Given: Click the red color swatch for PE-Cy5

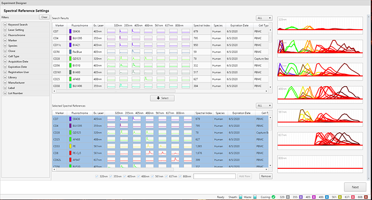Looking at the screenshot, I should coord(70,153).
